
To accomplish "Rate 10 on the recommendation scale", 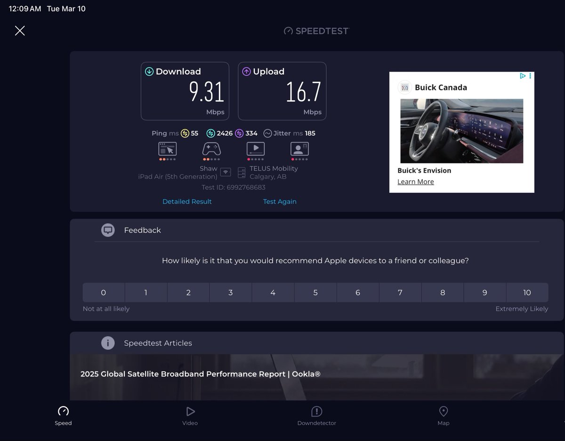I will tap(527, 293).
